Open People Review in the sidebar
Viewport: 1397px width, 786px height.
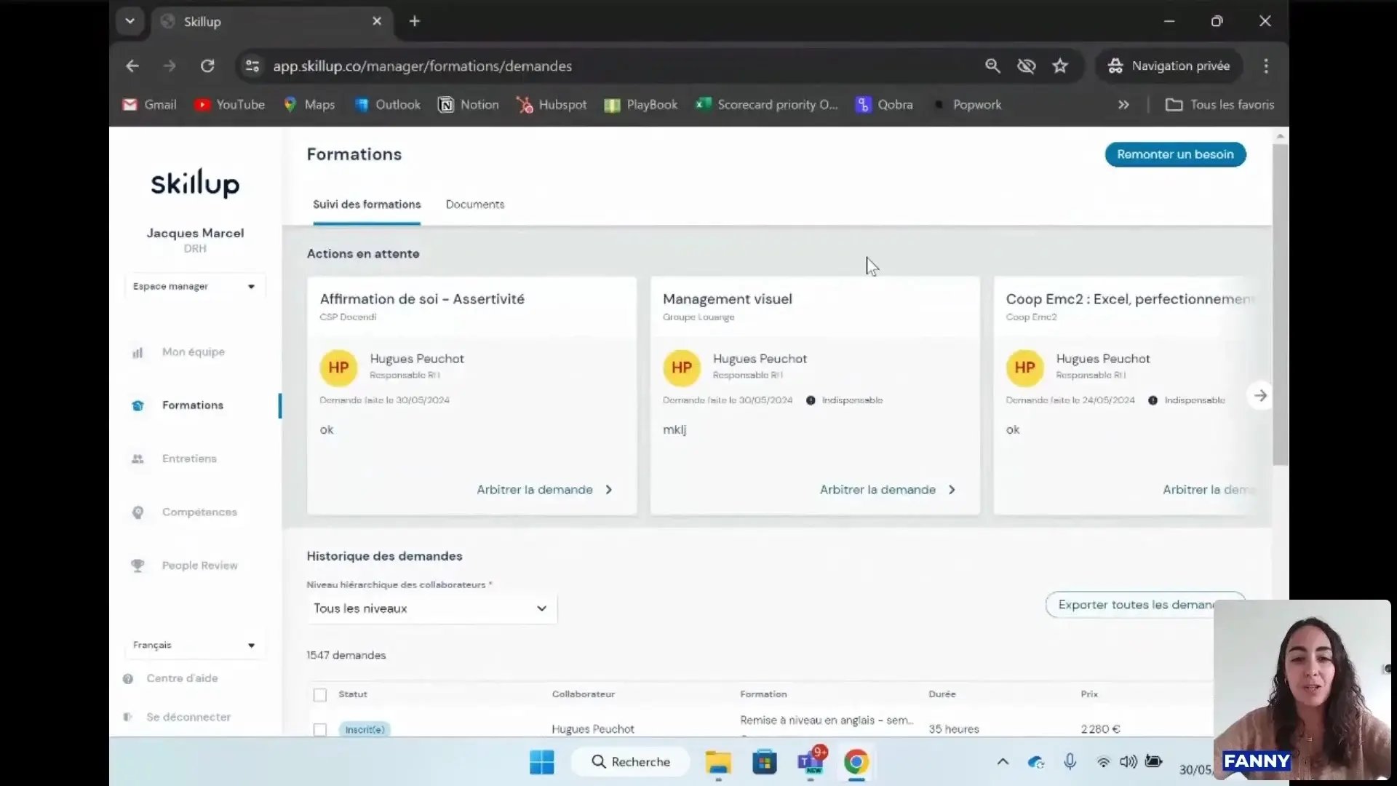click(x=199, y=565)
